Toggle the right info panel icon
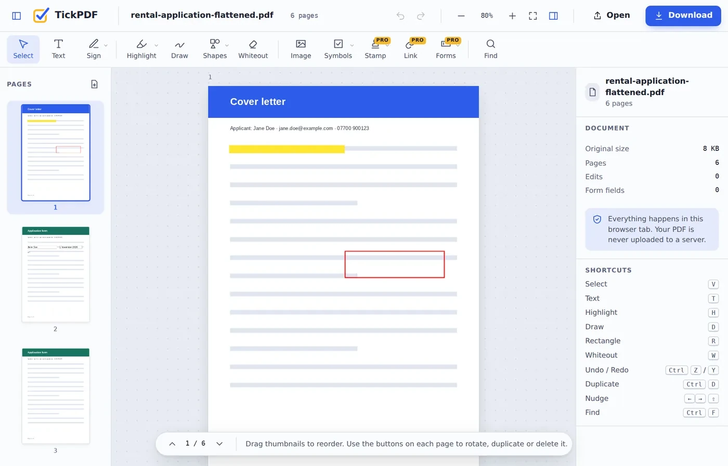 [553, 16]
